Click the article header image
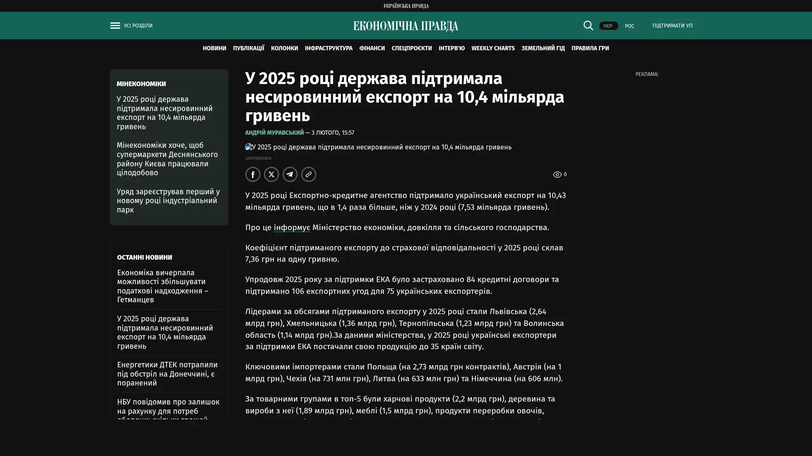812x456 pixels. tap(378, 147)
